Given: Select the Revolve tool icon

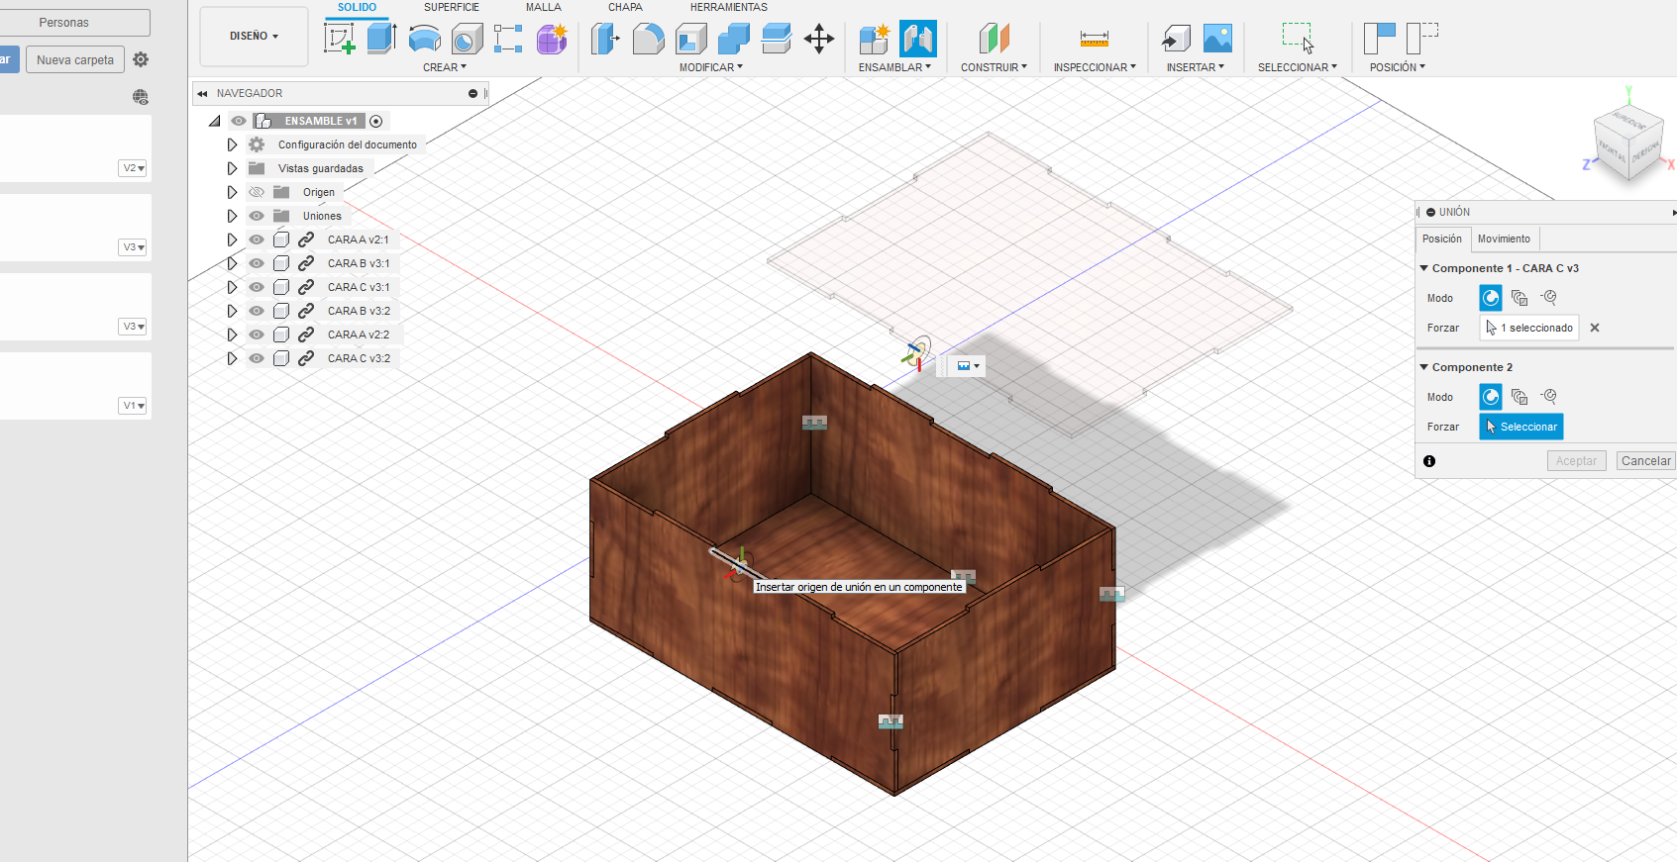Looking at the screenshot, I should (x=425, y=39).
